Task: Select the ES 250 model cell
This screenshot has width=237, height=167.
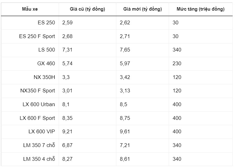Action: (x=46, y=22)
